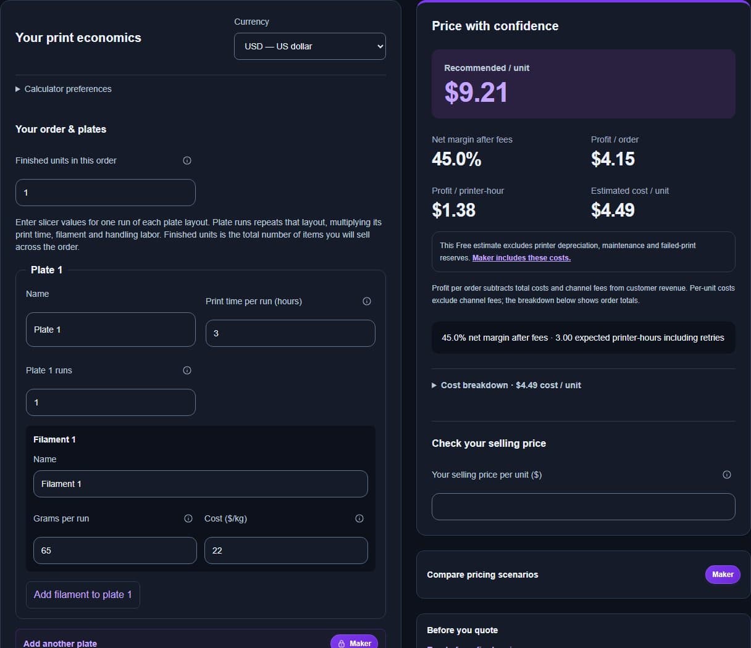The image size is (751, 648).
Task: Click the Your print economics heading
Action: coord(78,38)
